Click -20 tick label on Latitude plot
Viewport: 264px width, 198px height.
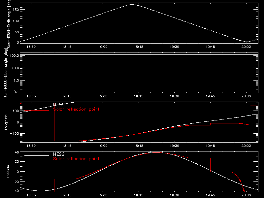[x=16, y=182]
